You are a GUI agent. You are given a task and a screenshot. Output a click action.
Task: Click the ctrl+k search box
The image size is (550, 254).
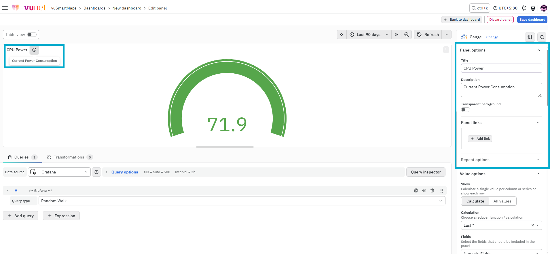[480, 8]
